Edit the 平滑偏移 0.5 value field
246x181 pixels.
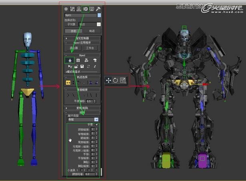[x=90, y=101]
